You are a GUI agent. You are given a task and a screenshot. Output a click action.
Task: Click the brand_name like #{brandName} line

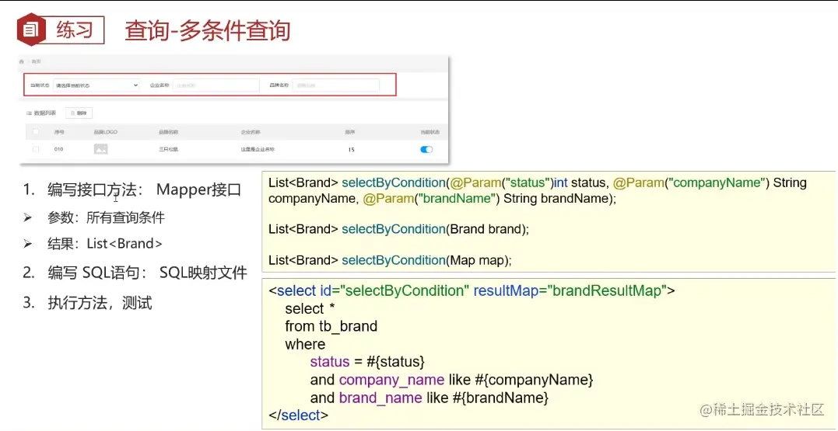tap(430, 398)
